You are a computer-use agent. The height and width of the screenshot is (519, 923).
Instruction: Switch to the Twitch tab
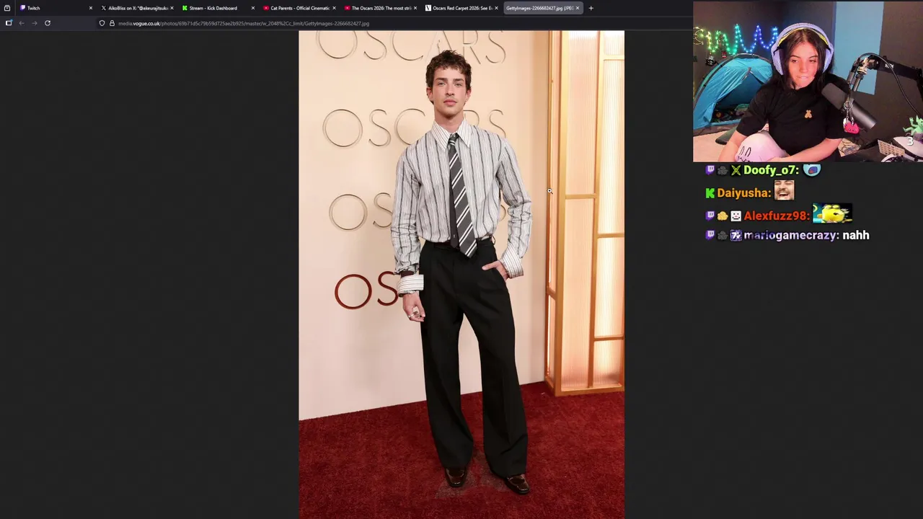point(54,8)
